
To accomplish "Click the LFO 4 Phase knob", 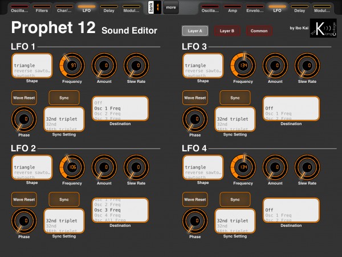I will tap(195, 220).
